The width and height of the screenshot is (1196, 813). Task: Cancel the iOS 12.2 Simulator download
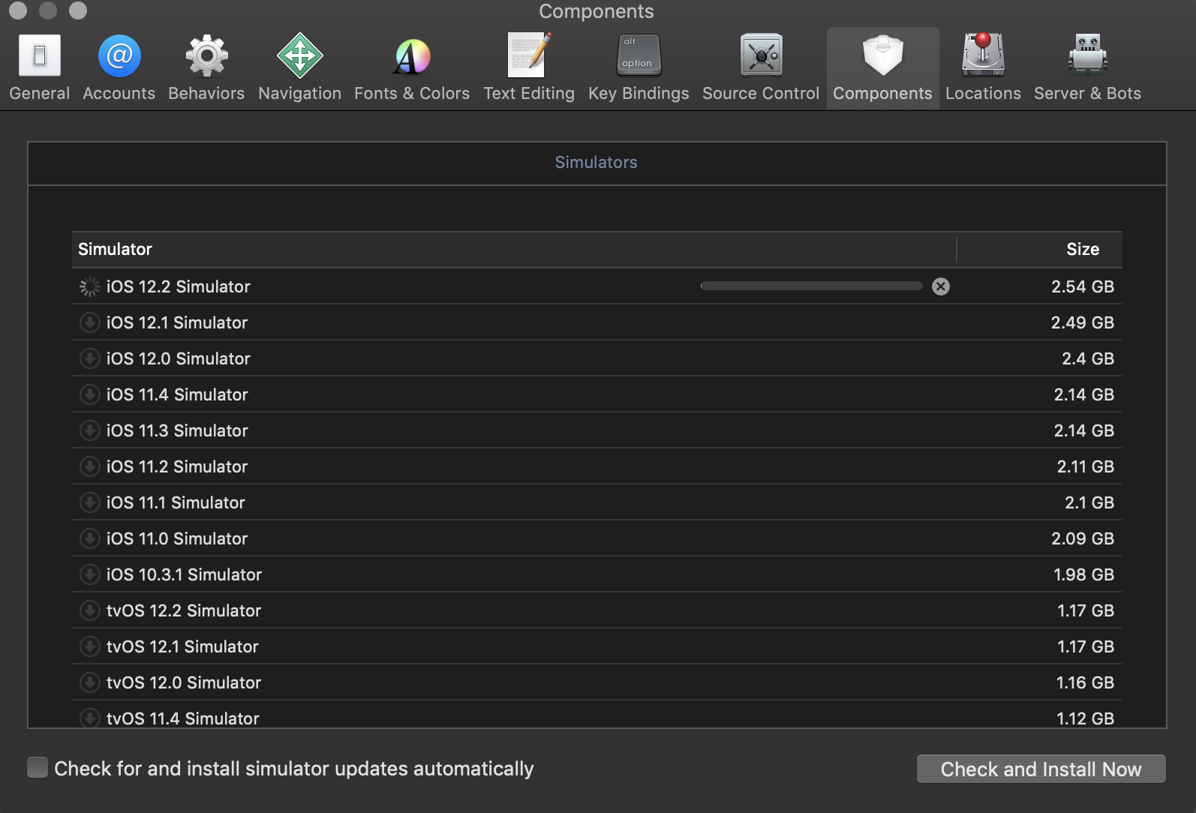(941, 286)
